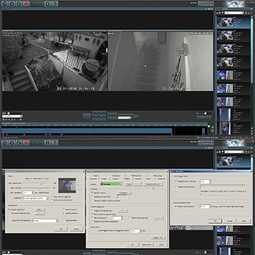
Task: Switch to the Trigger tab
Action: pos(127,178)
